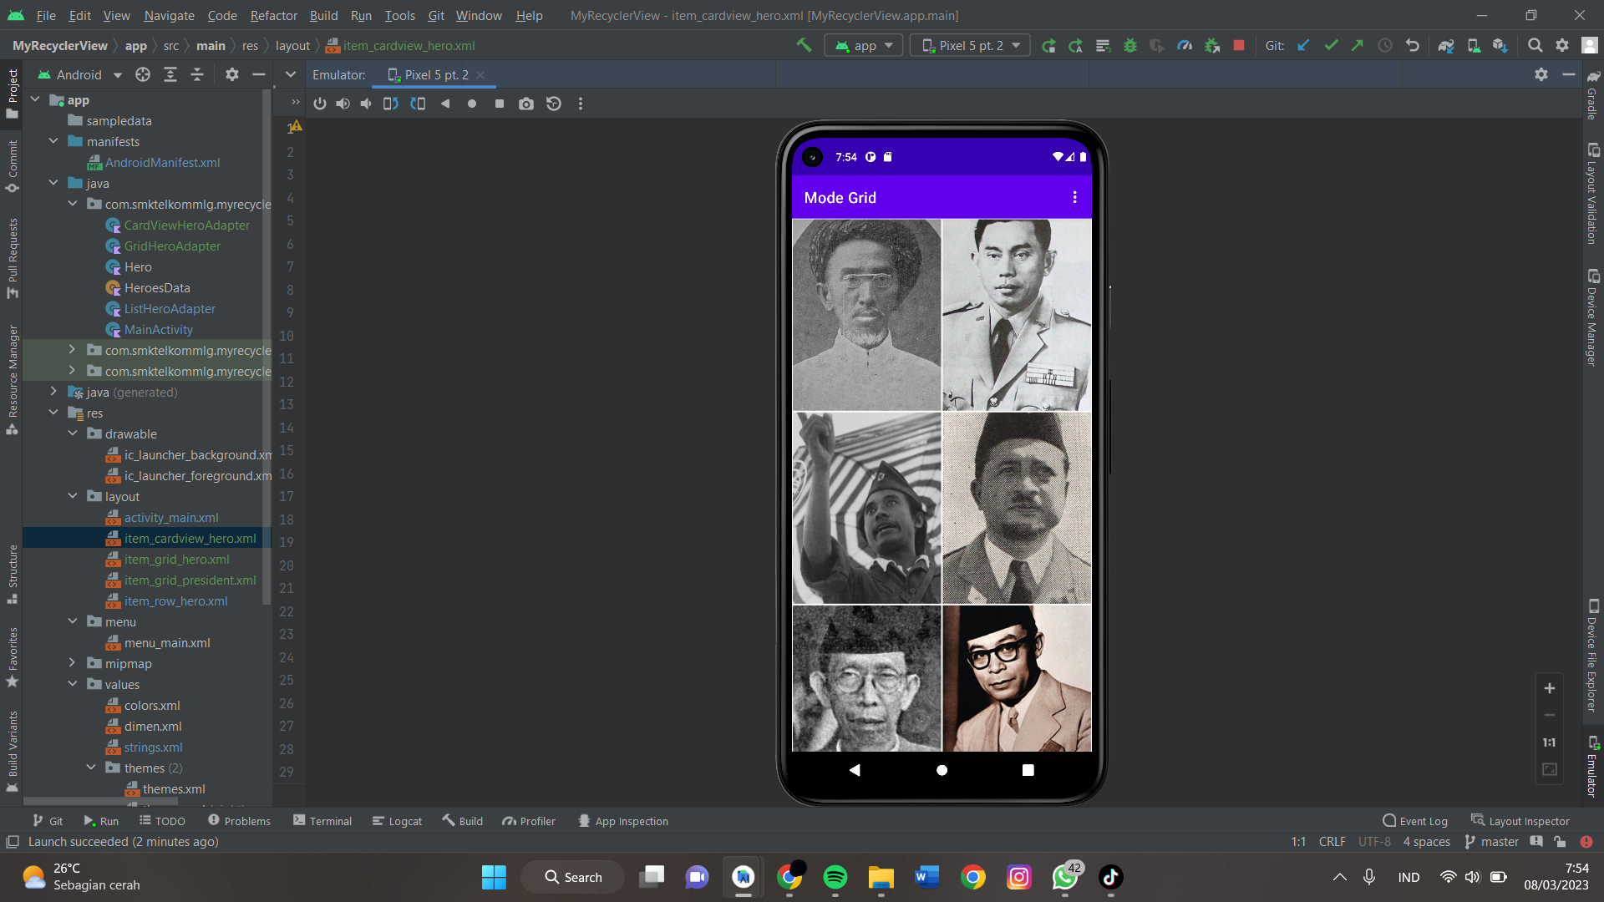1604x902 pixels.
Task: Expand the mipmap folder
Action: pyautogui.click(x=73, y=663)
